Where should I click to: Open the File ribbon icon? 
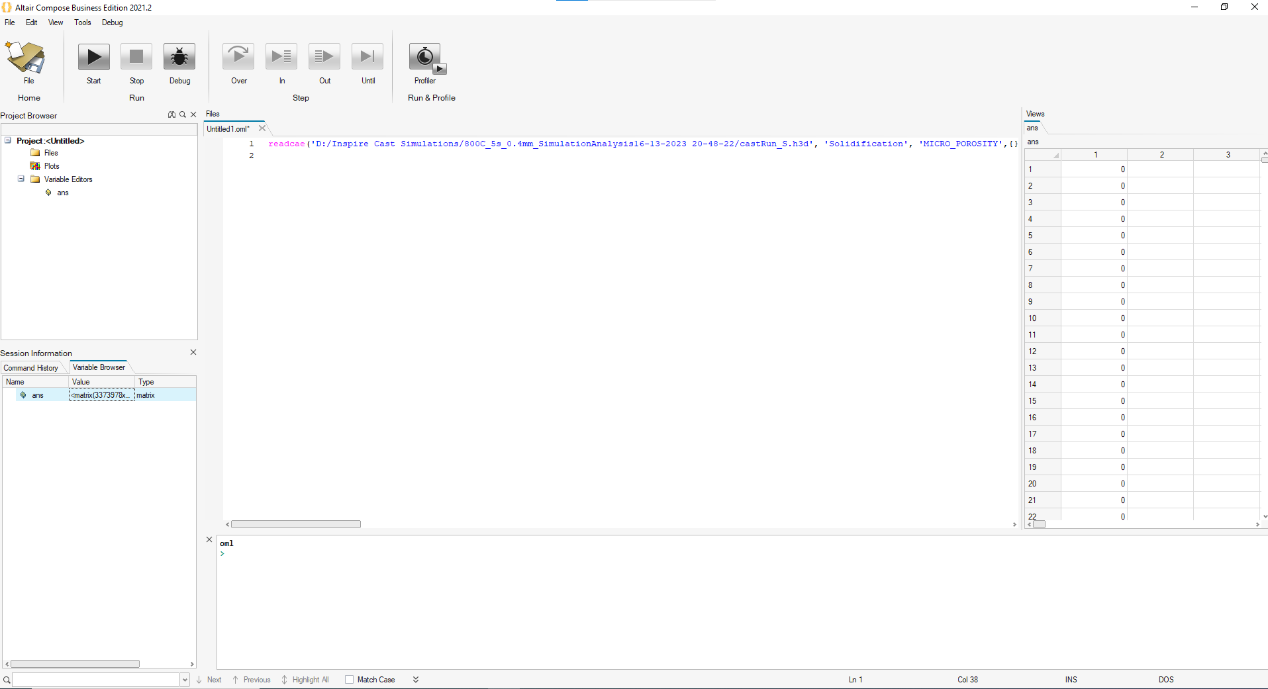(26, 58)
